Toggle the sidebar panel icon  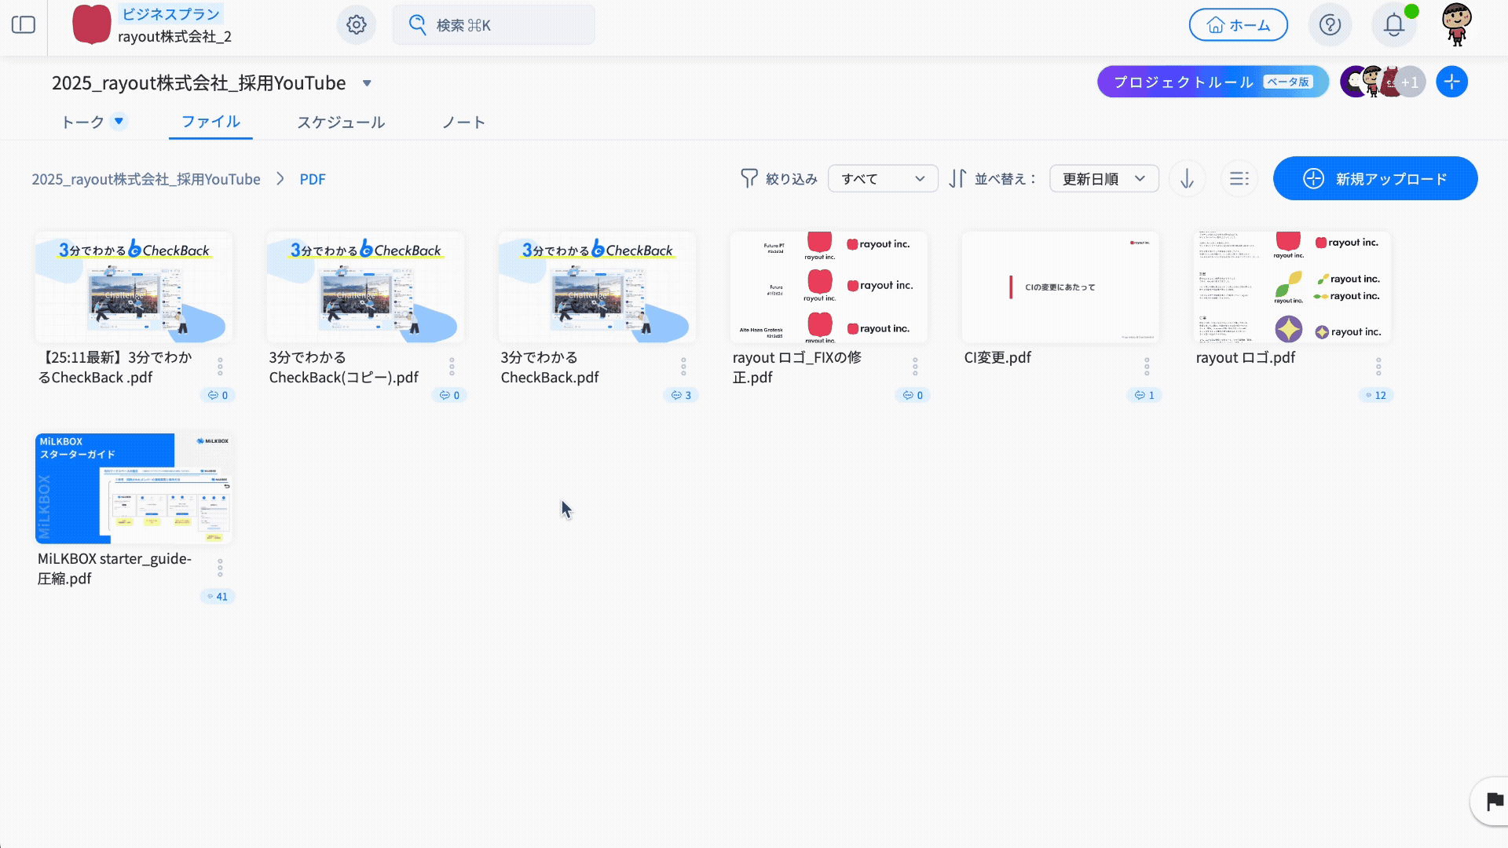click(x=24, y=25)
